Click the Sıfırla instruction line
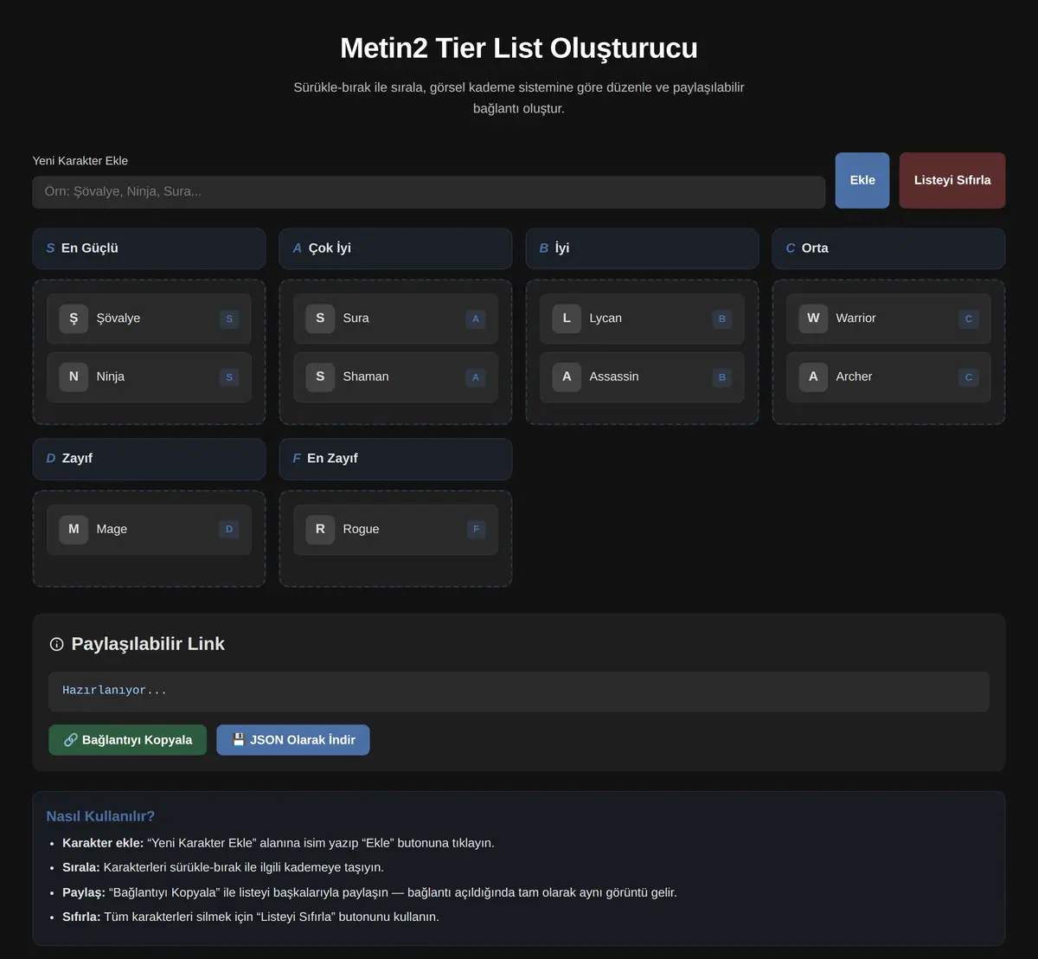Screen dimensions: 1038x959 pos(251,917)
